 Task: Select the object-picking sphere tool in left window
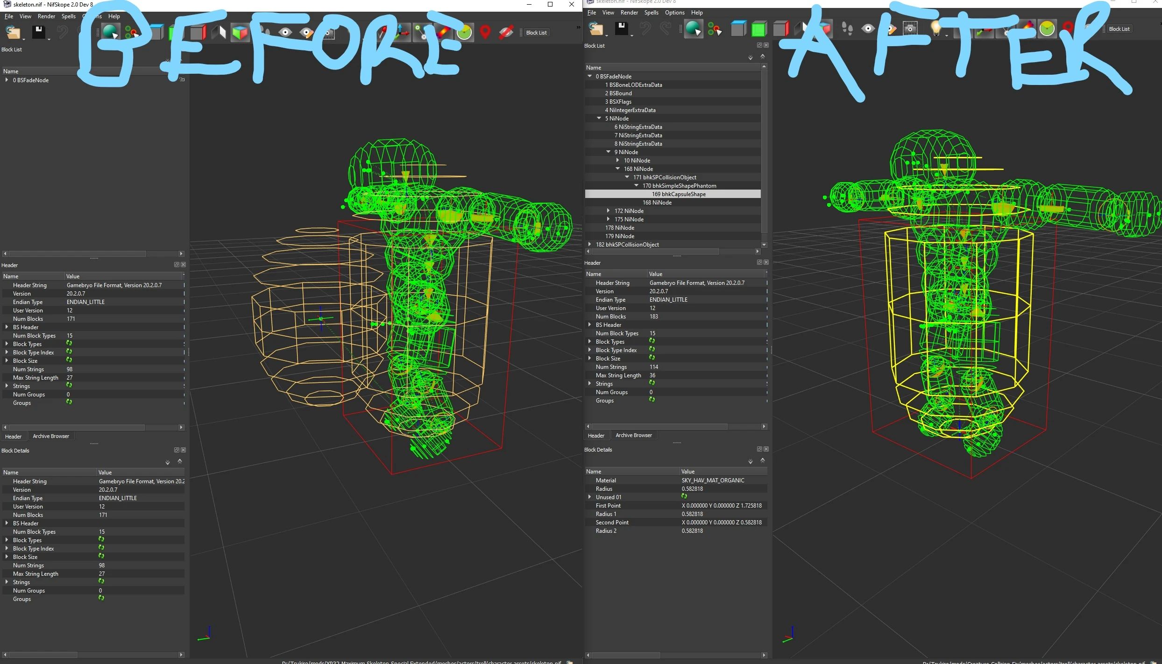(111, 32)
